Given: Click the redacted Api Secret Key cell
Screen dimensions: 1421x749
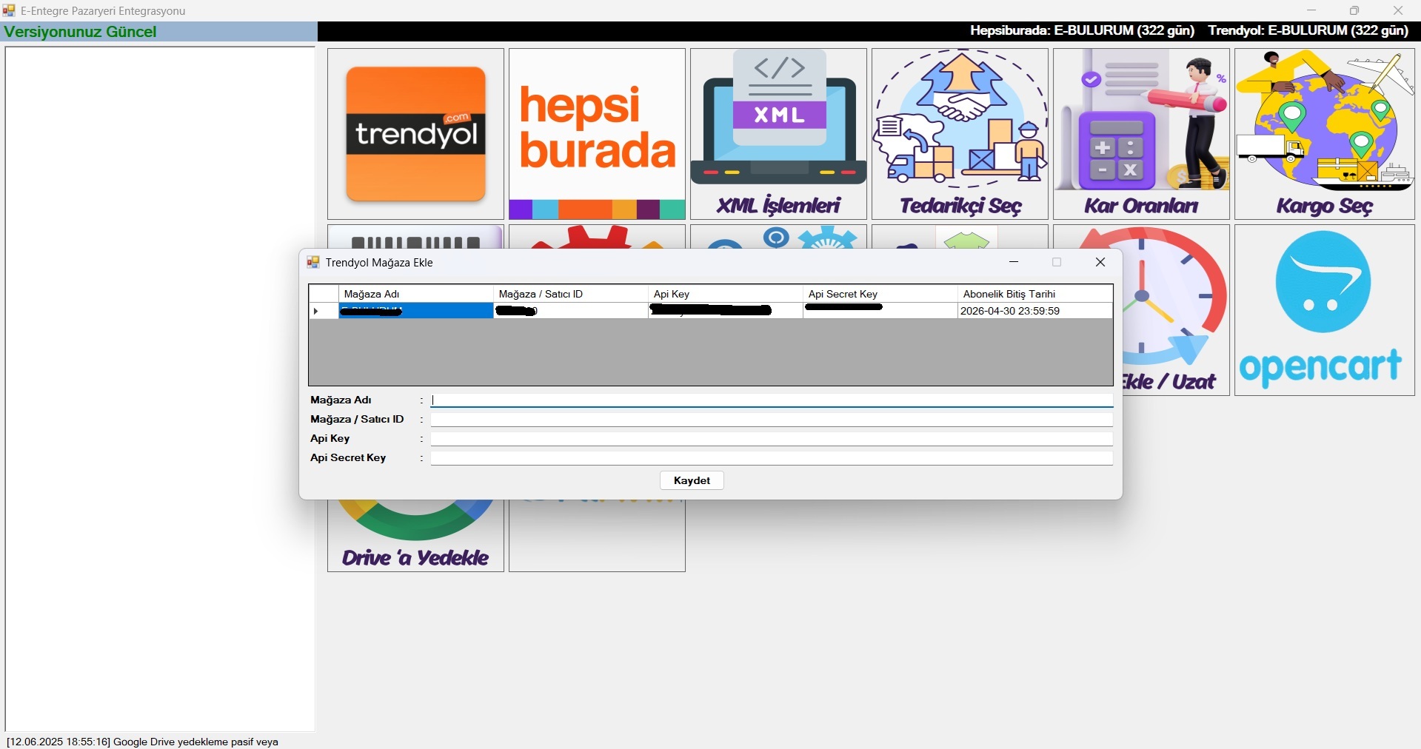Looking at the screenshot, I should [x=880, y=311].
